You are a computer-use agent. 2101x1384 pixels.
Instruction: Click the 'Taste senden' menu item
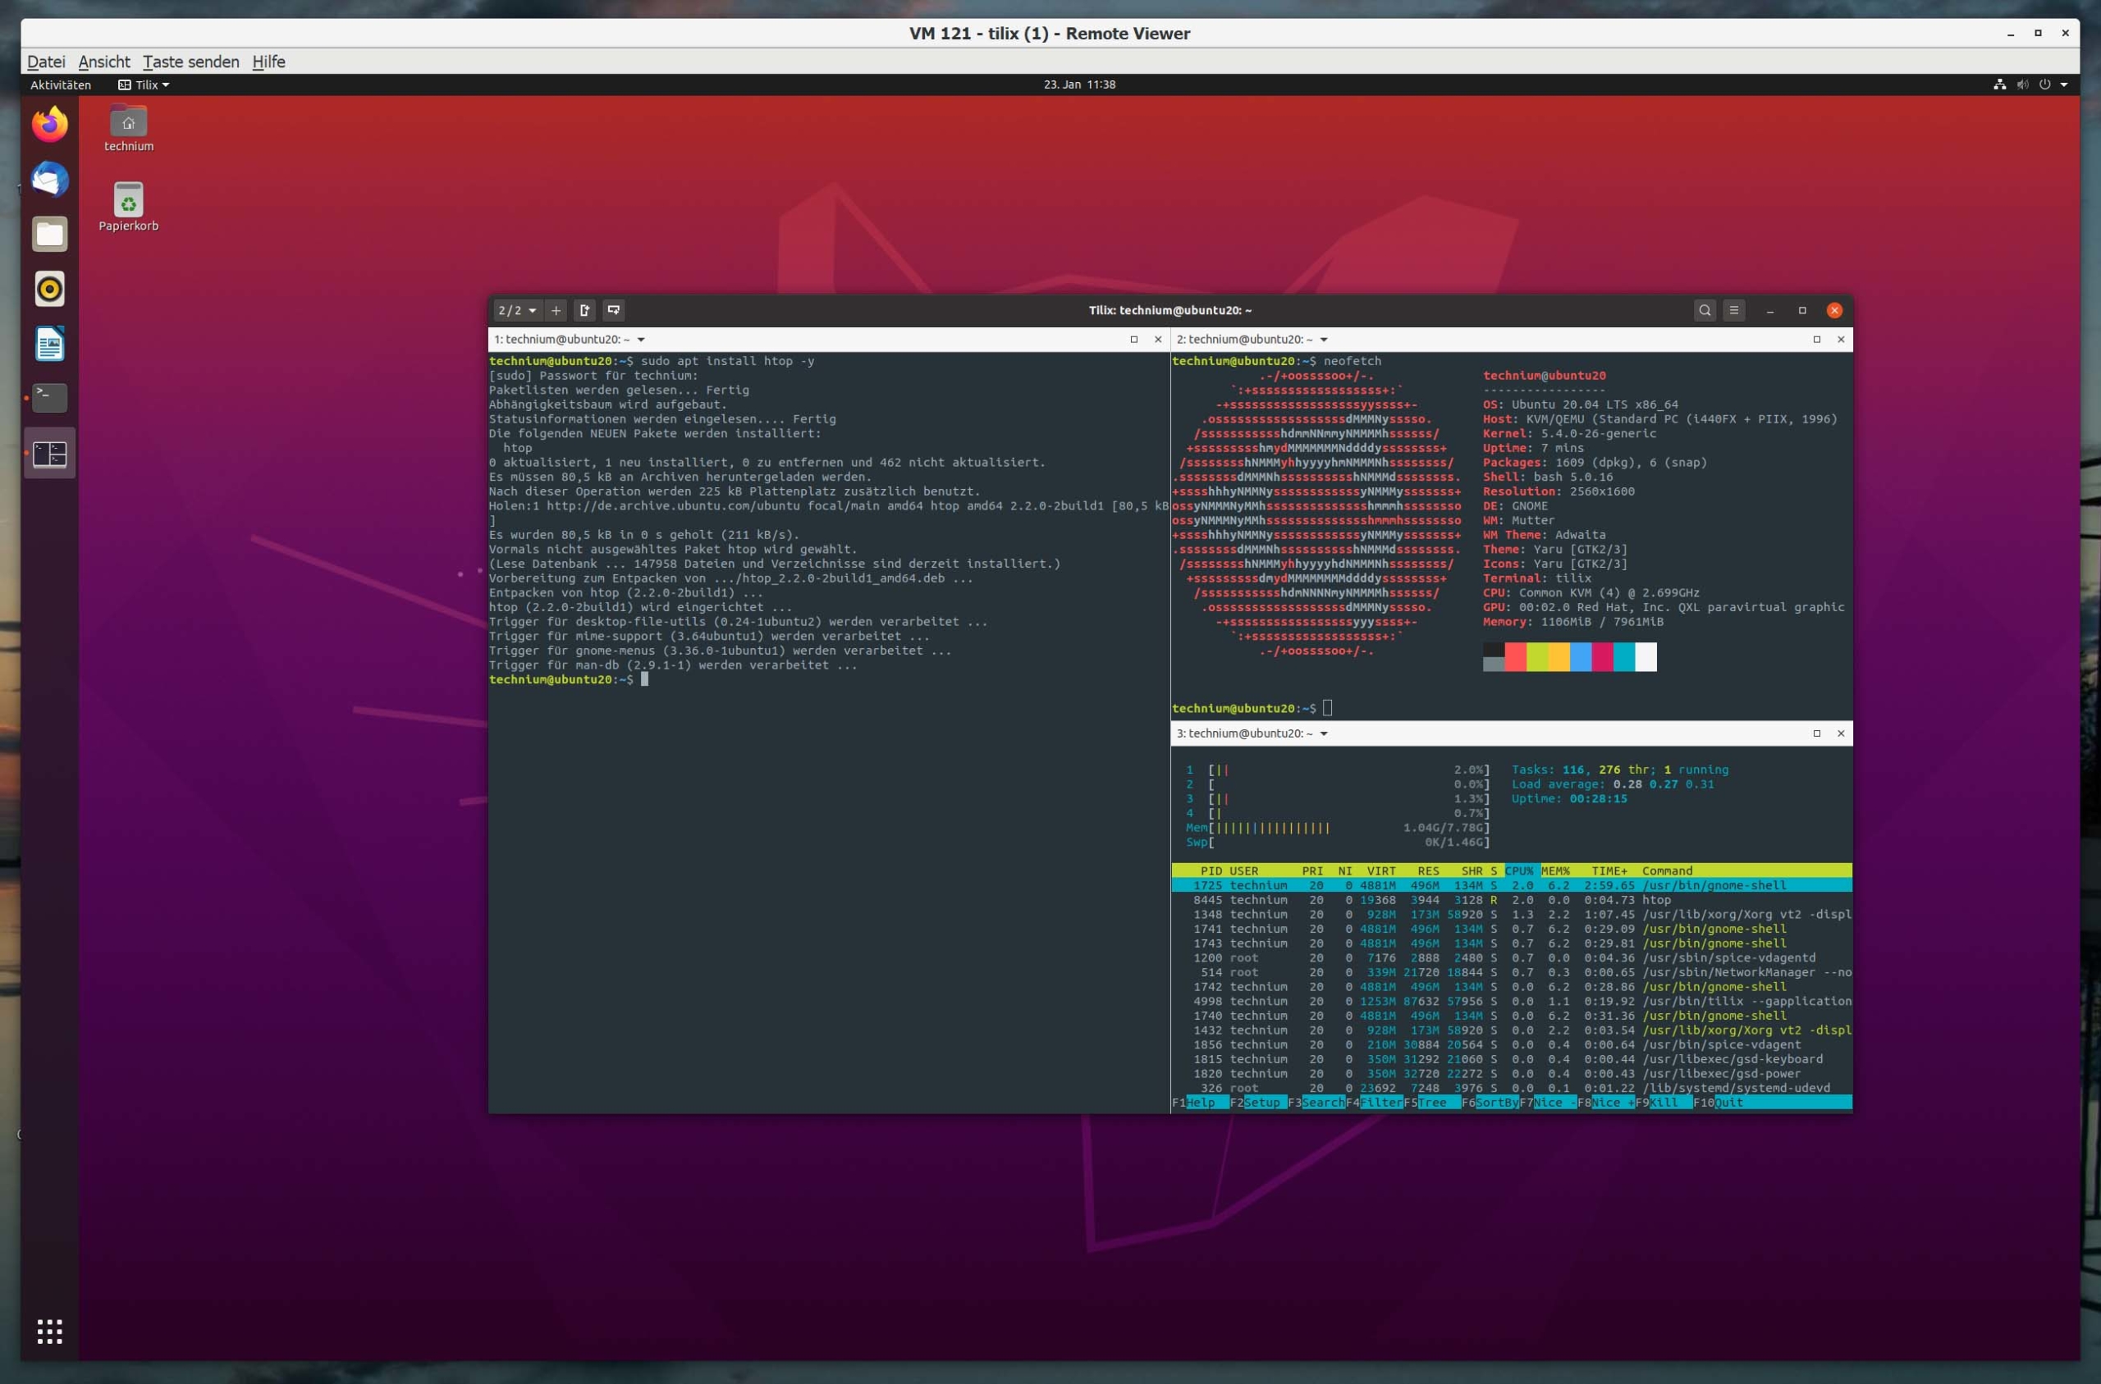pos(189,62)
